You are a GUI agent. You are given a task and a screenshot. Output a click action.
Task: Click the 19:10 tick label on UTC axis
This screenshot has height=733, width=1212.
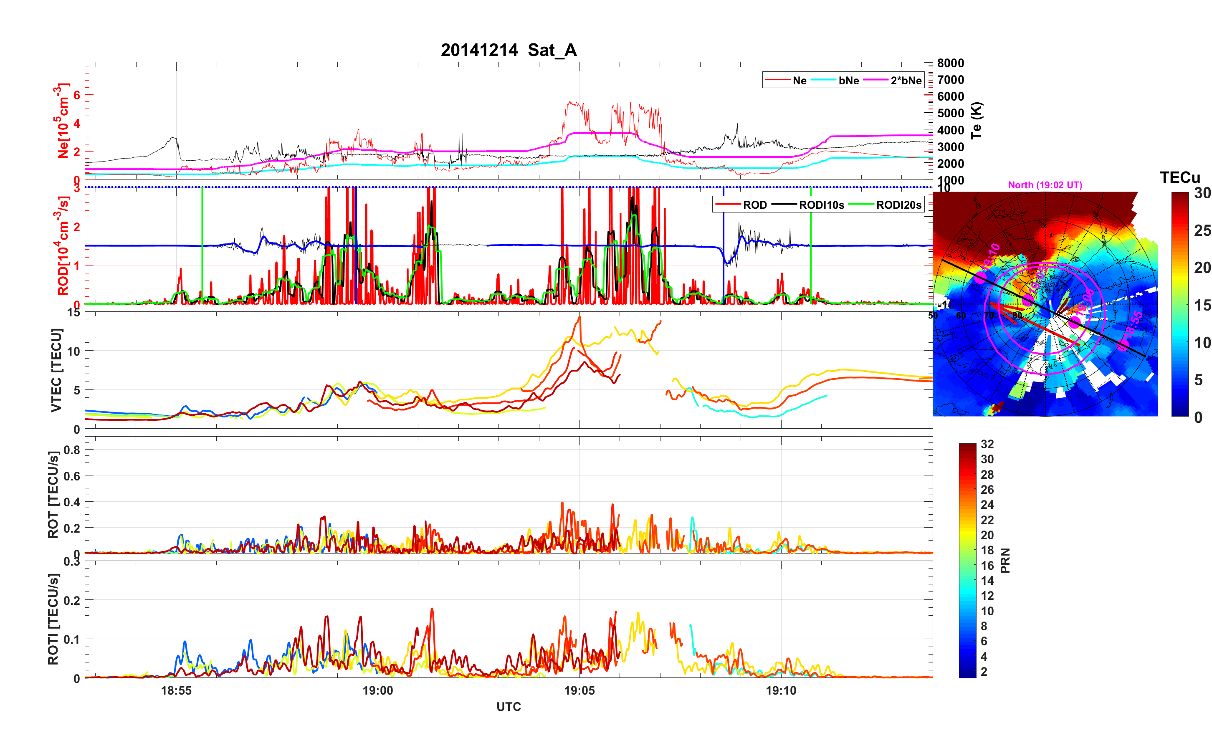pos(781,690)
